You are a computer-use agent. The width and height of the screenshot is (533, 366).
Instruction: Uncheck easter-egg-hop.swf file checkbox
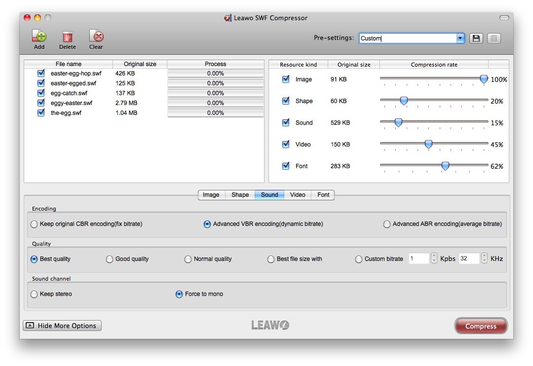pos(41,73)
